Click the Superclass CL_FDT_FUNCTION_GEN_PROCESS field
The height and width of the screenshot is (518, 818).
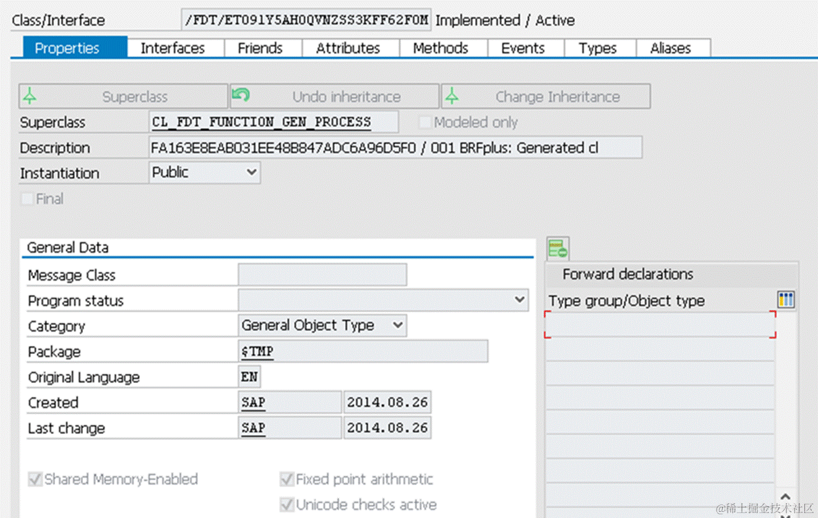(x=274, y=122)
